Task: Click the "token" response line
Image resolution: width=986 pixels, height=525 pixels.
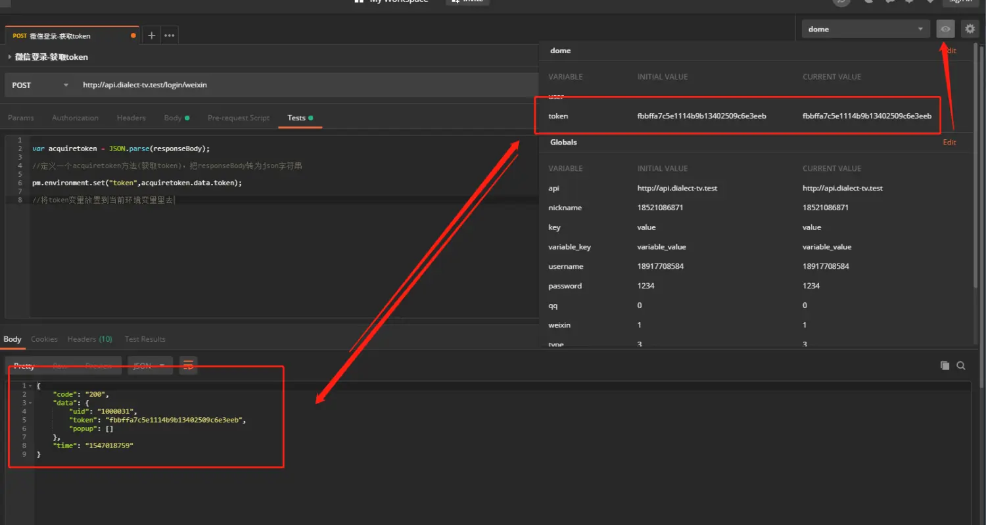Action: click(x=158, y=420)
